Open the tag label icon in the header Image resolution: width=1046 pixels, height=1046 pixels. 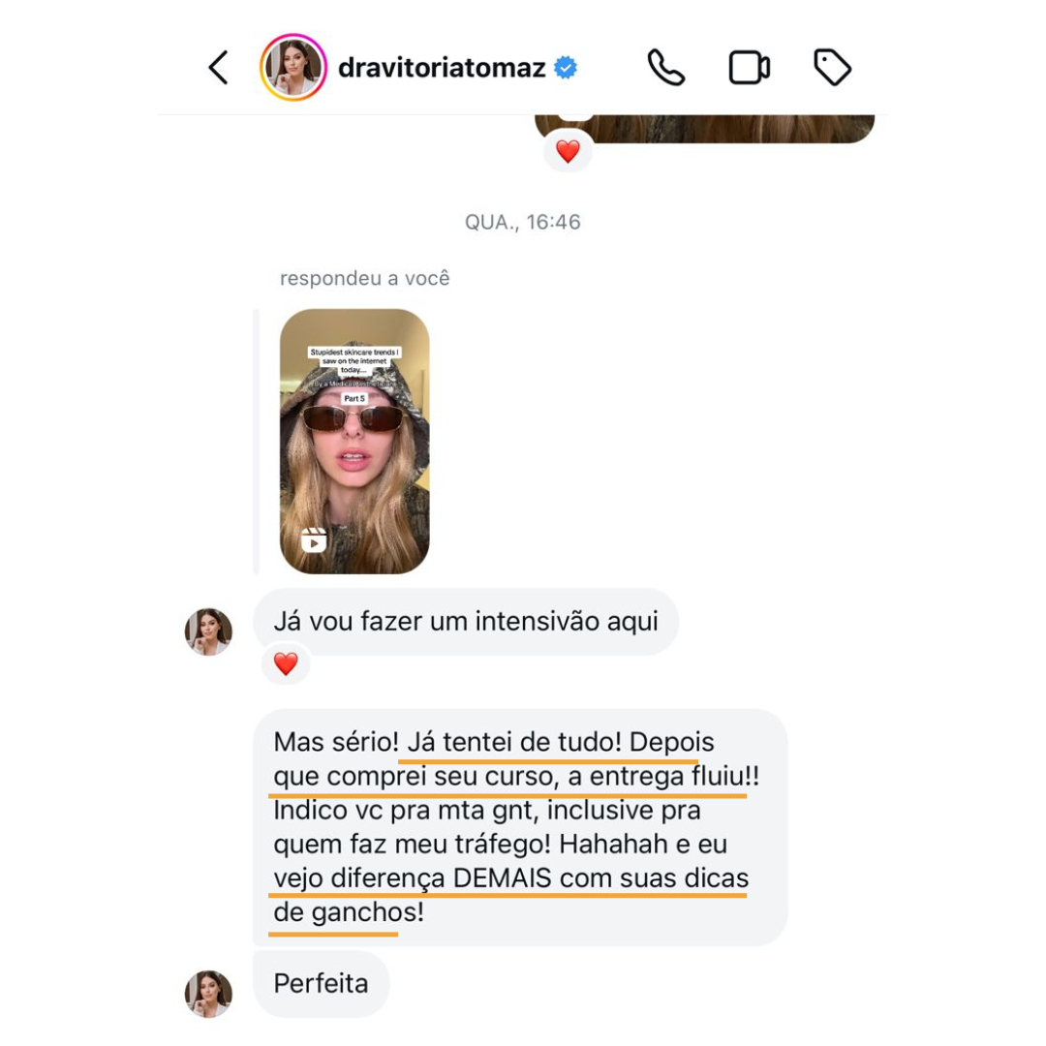pyautogui.click(x=832, y=68)
